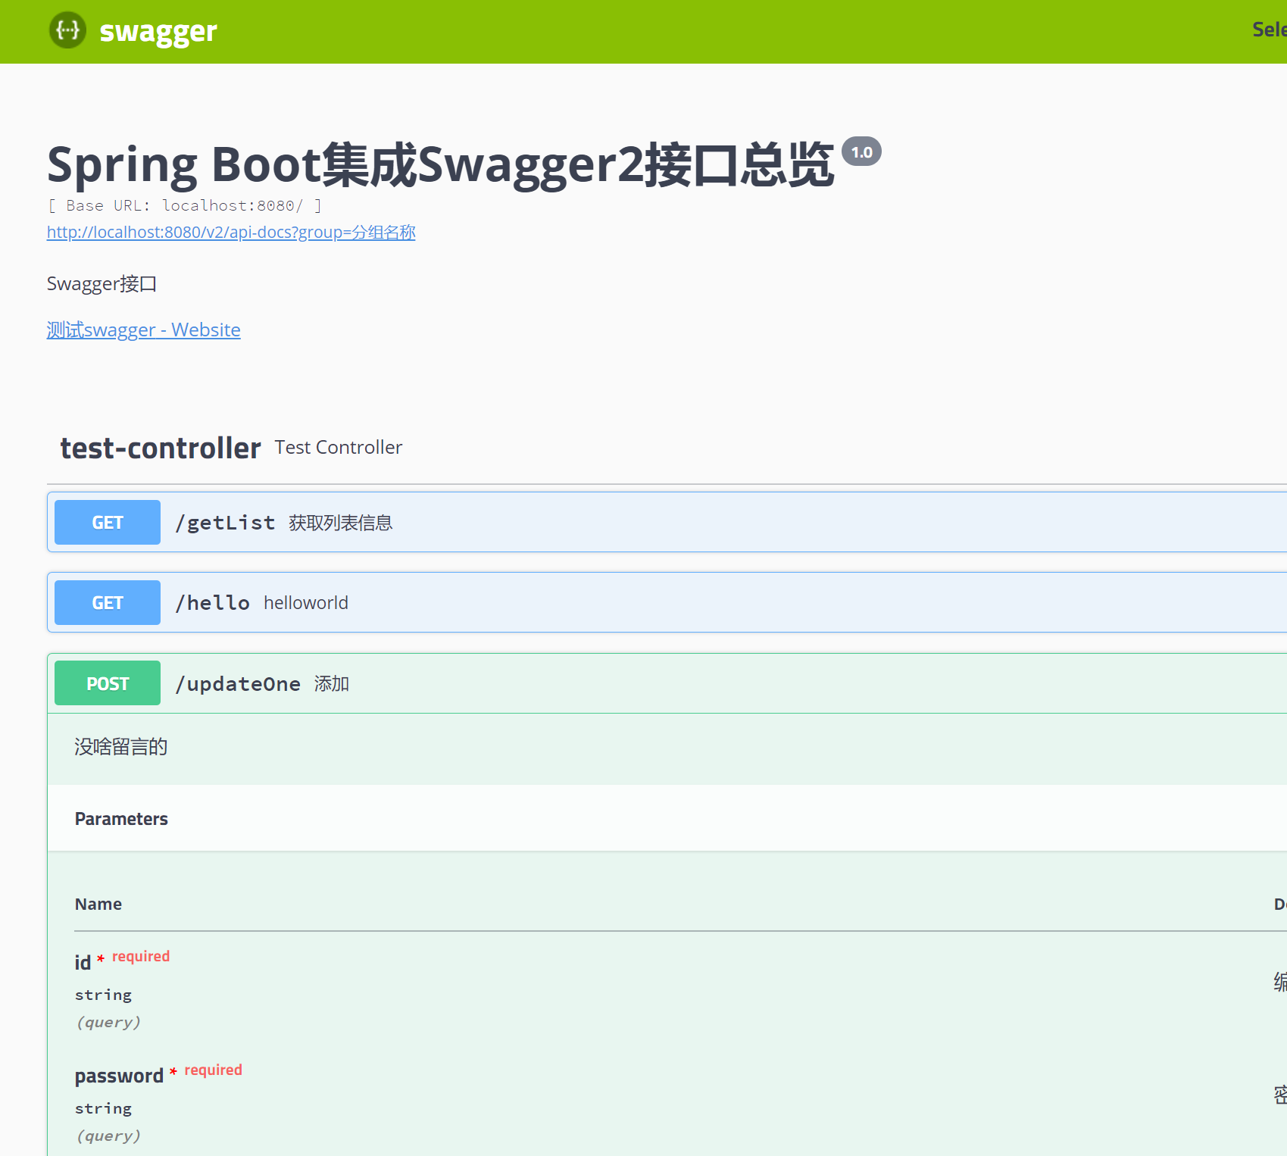Open the partially visible spec selector at top right

click(x=1269, y=30)
